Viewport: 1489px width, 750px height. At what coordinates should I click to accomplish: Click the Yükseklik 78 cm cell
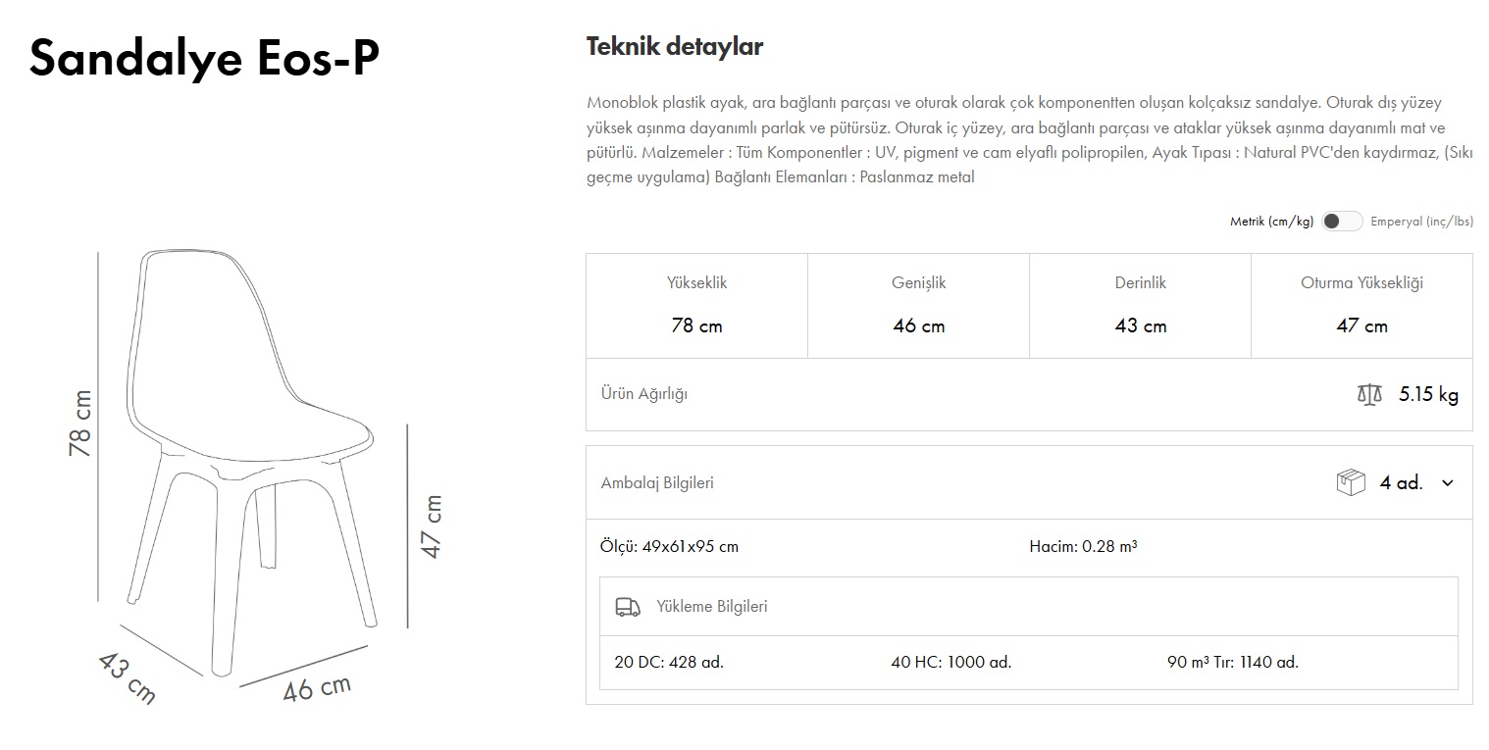point(696,306)
